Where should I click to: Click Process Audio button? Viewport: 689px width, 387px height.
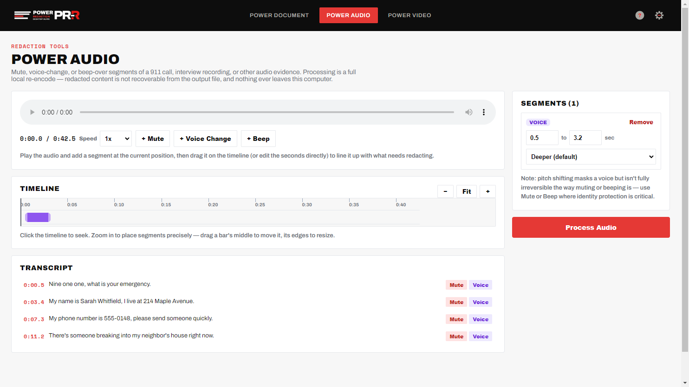coord(591,228)
